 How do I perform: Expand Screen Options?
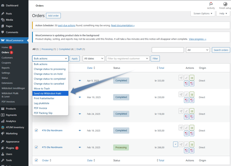coord(203,13)
